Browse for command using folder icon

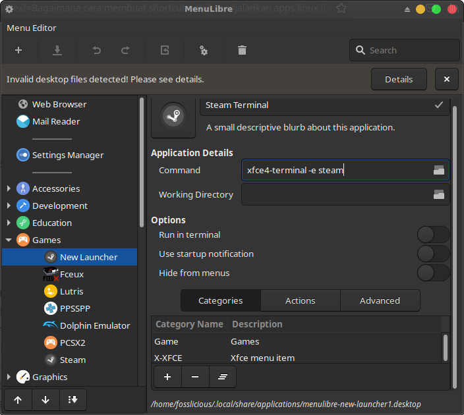[x=438, y=170]
